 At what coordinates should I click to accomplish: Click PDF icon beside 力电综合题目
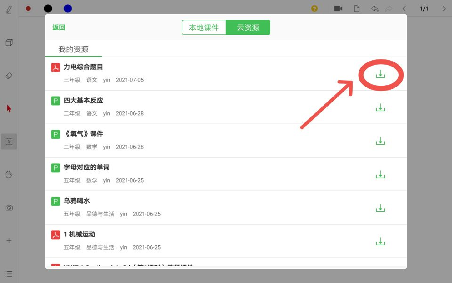click(56, 67)
